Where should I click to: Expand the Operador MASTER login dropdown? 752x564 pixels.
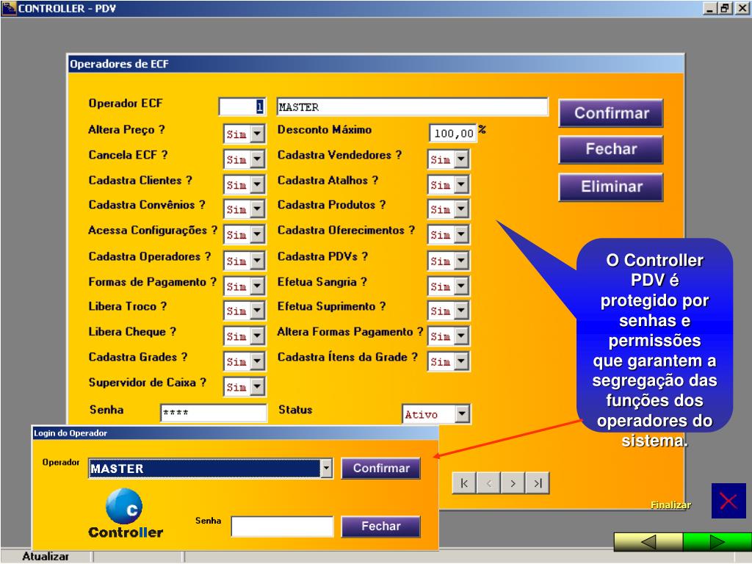[x=326, y=469]
